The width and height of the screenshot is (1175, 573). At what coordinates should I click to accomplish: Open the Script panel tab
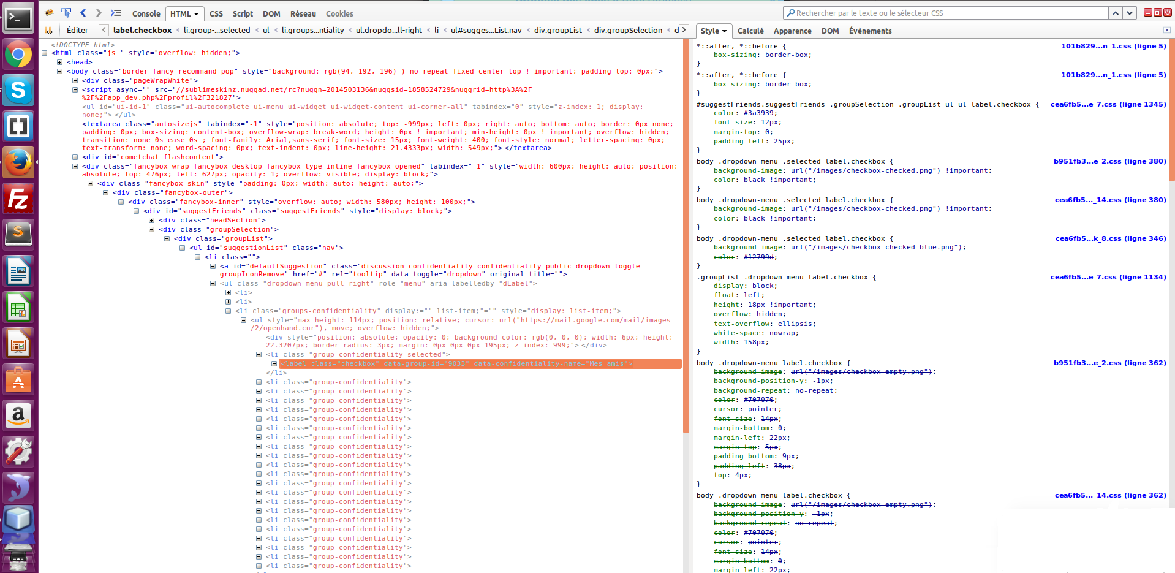tap(243, 13)
